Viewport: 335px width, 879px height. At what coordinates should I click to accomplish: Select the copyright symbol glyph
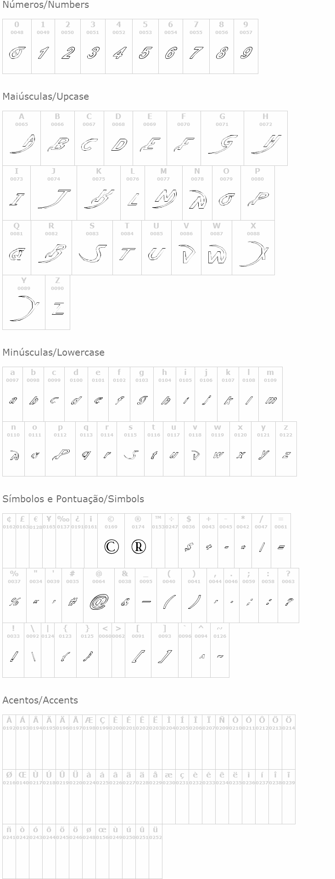point(111,546)
